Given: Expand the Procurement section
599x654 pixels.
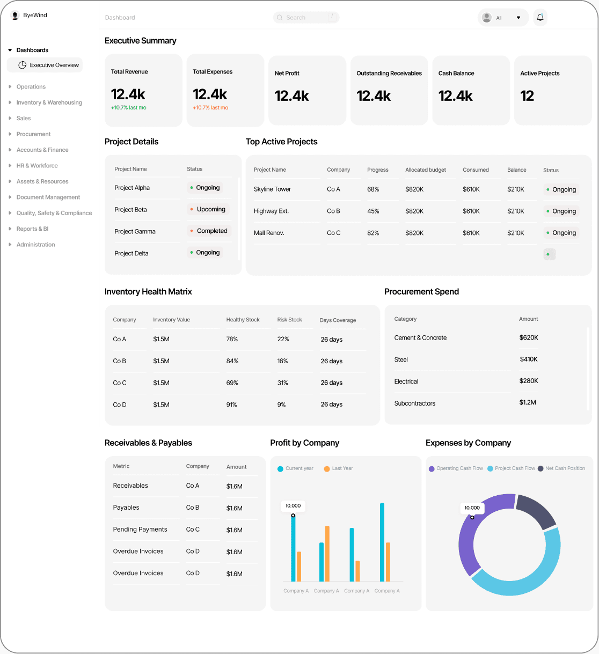Looking at the screenshot, I should [10, 134].
